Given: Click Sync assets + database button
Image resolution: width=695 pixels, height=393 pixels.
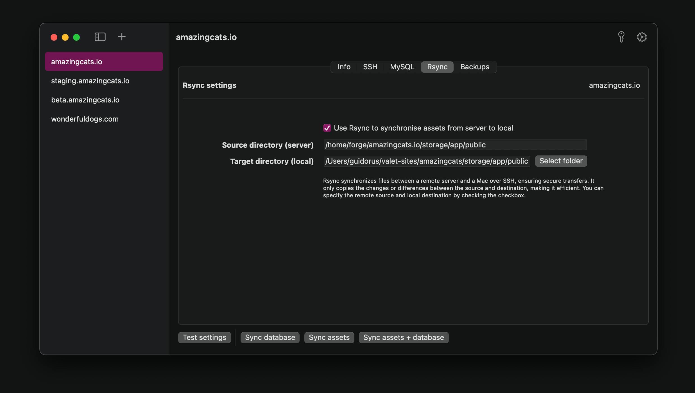Looking at the screenshot, I should point(404,337).
